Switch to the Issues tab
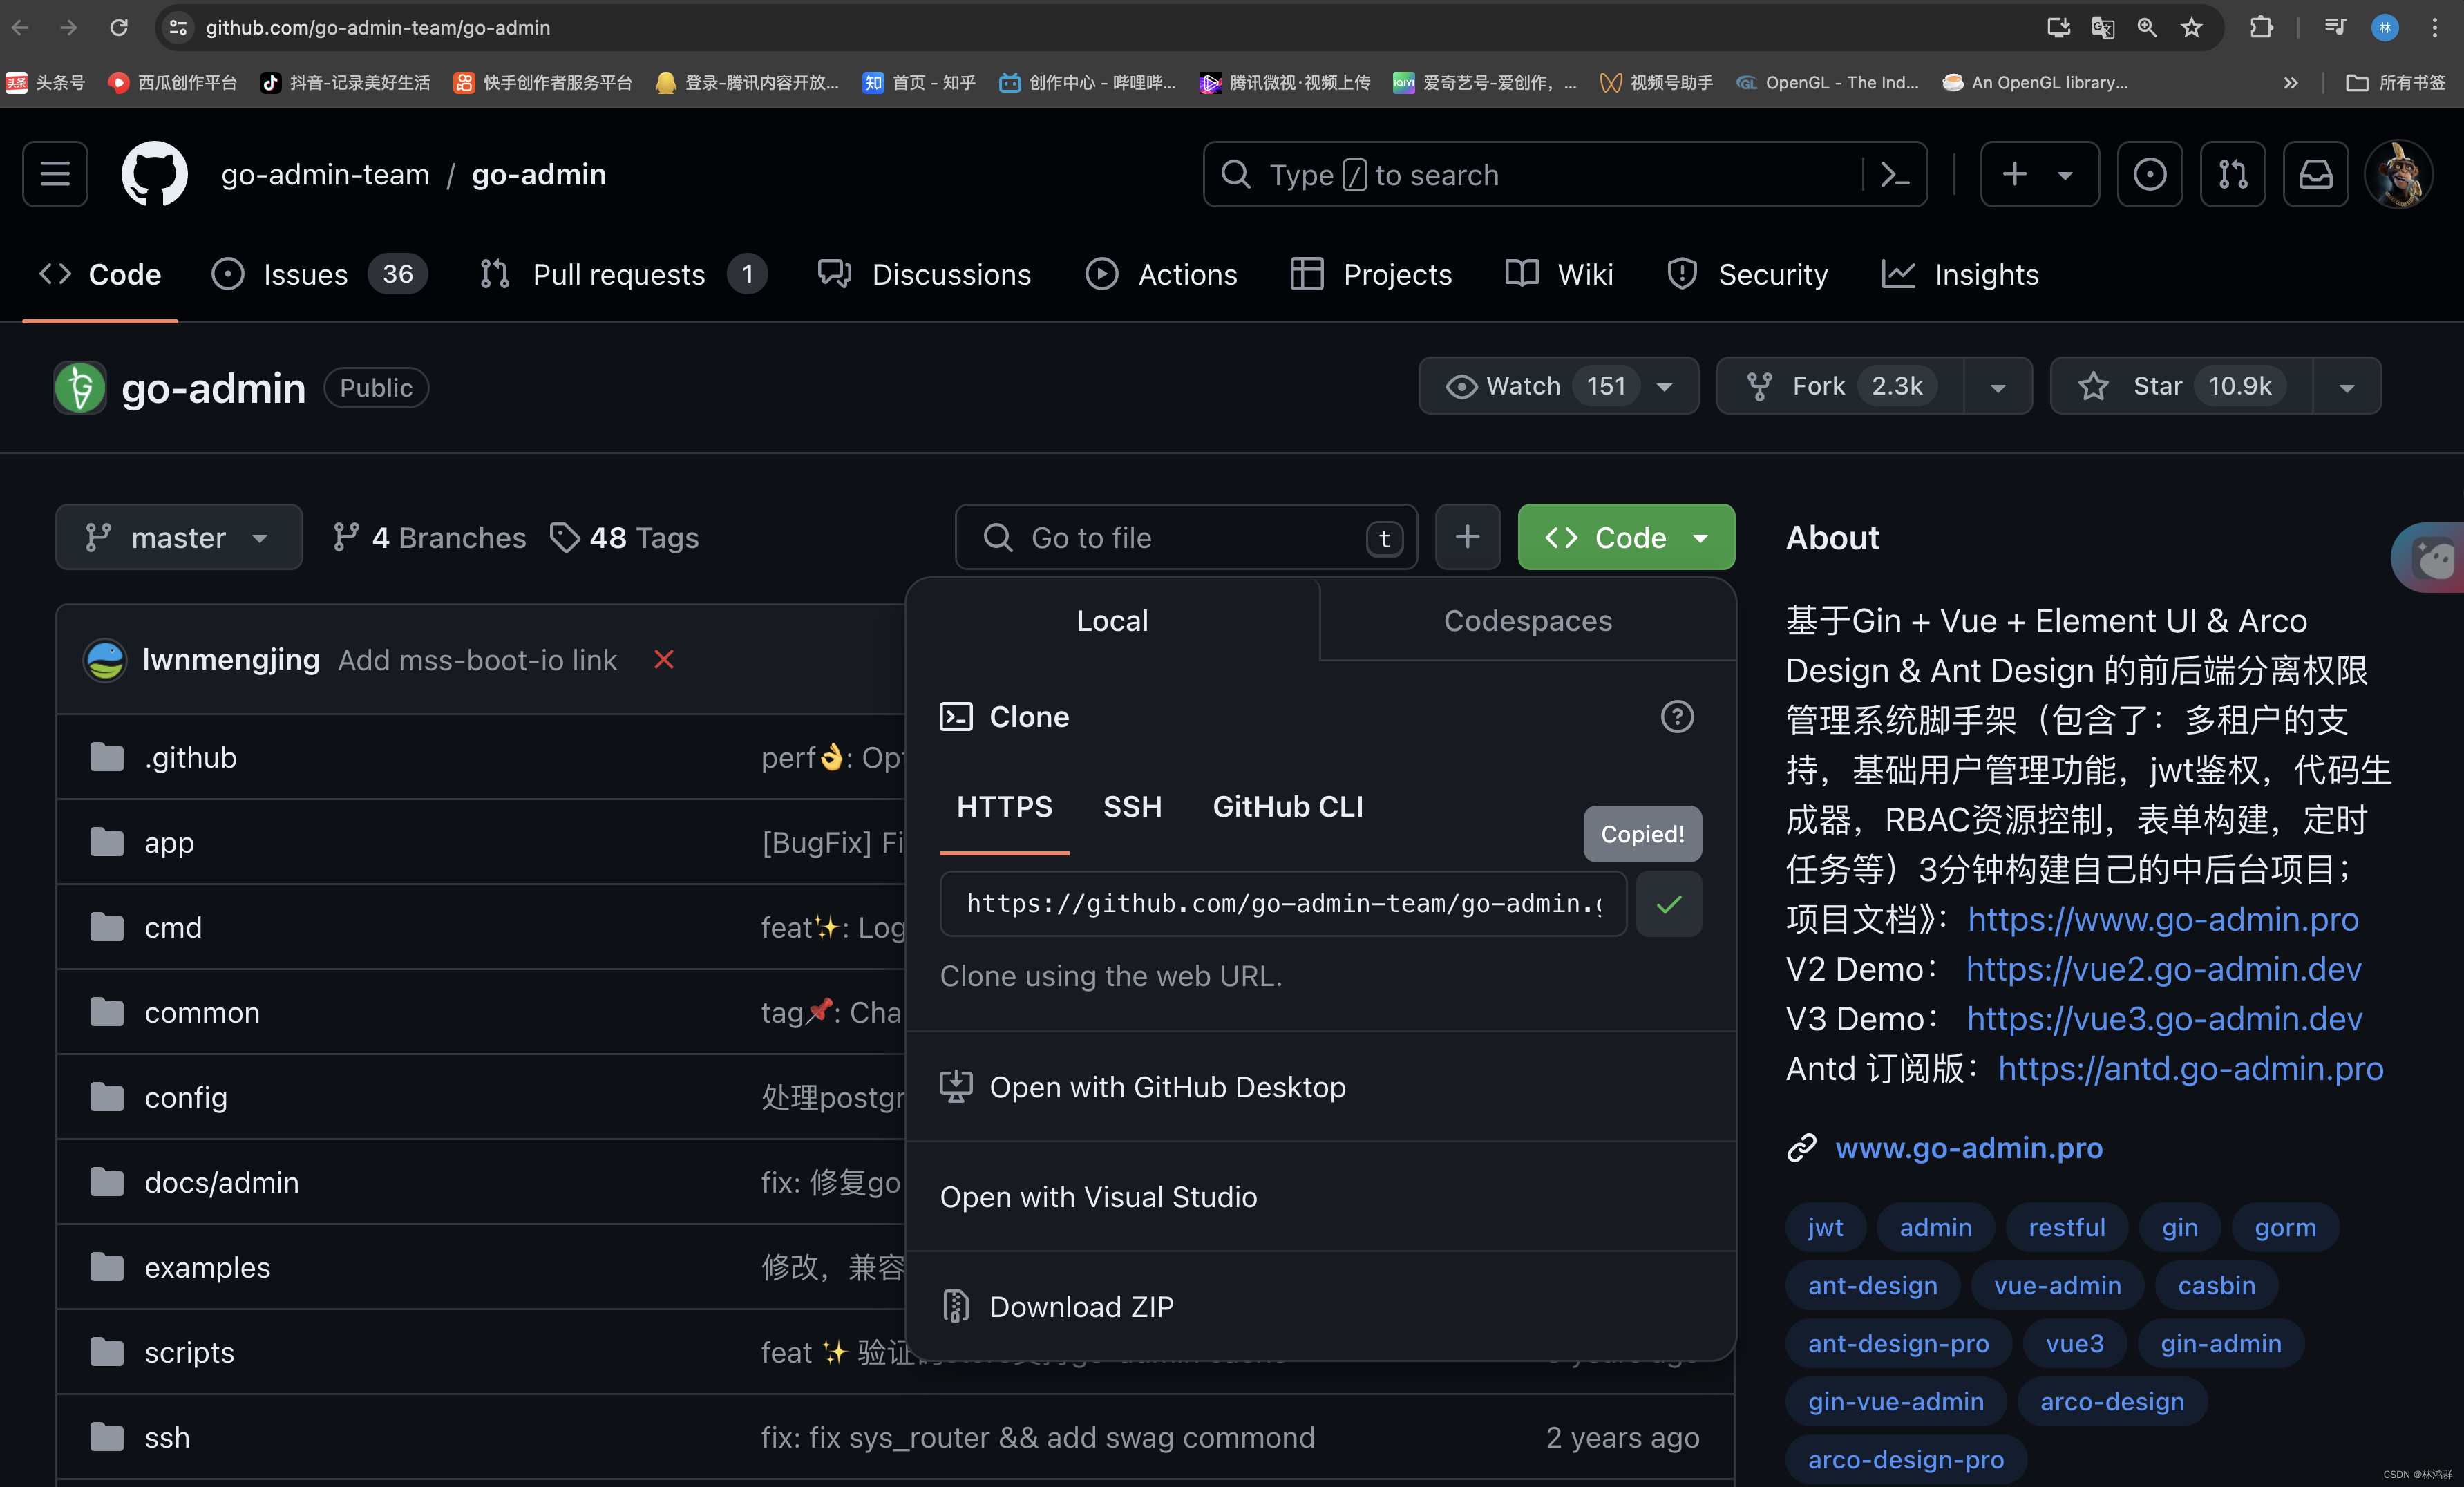This screenshot has width=2464, height=1487. [x=320, y=274]
